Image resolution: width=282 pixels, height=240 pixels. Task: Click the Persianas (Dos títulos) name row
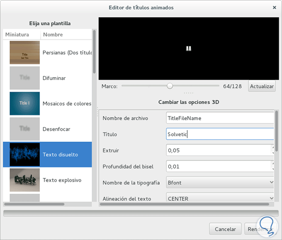(68, 53)
